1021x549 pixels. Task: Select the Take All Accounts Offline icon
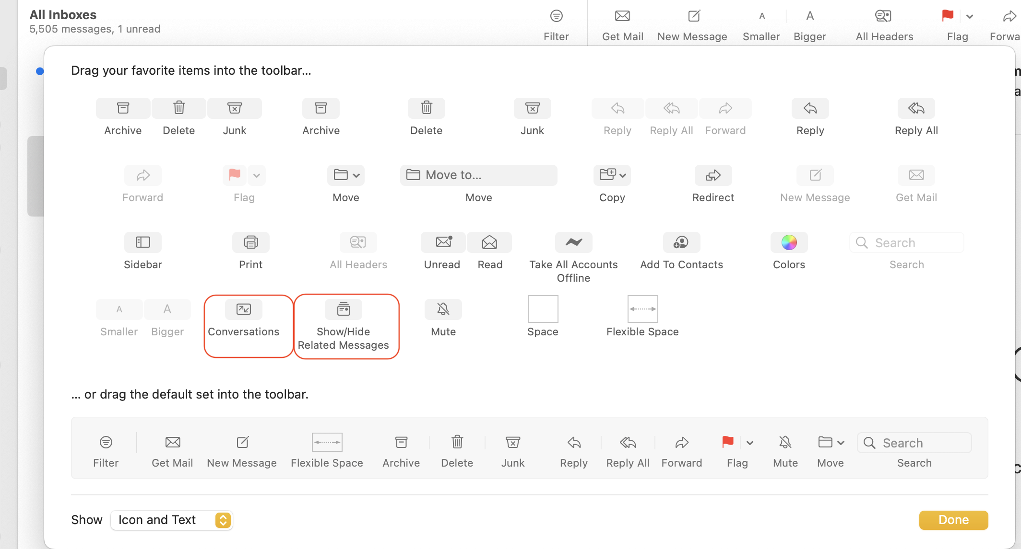pos(573,242)
